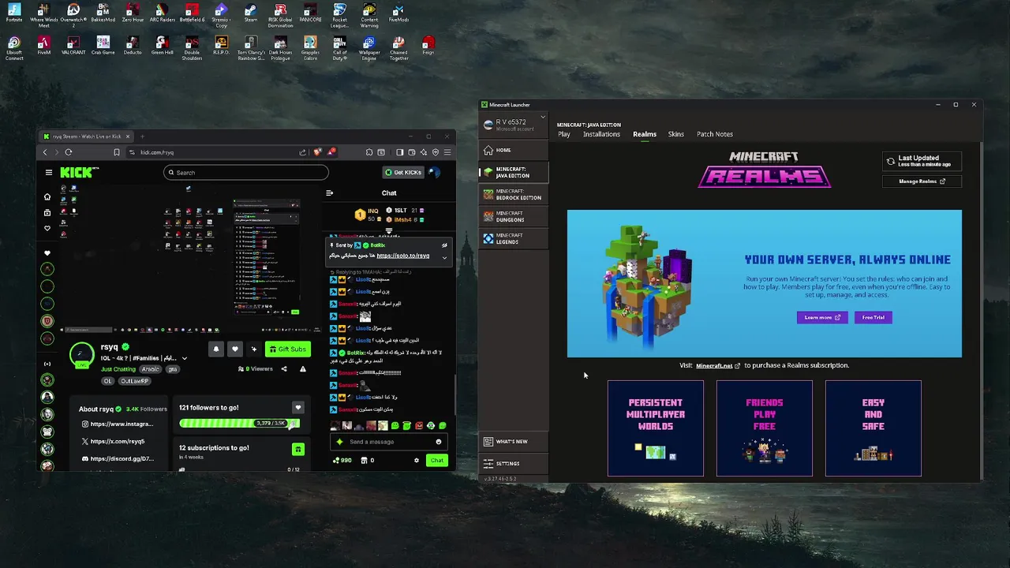Open the rsyq Instagram link
This screenshot has width=1010, height=568.
pyautogui.click(x=117, y=424)
